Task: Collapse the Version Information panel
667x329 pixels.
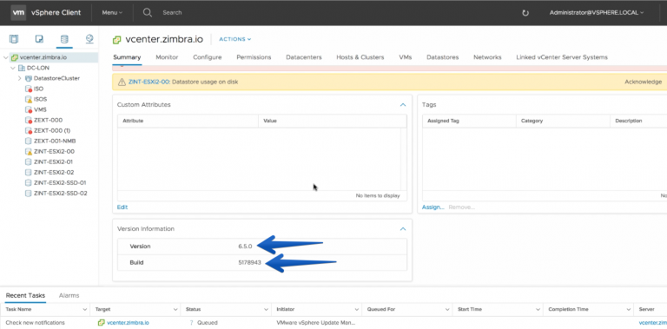Action: click(x=403, y=228)
